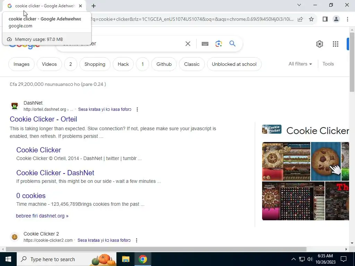
Task: Select the '2' filter chip
Action: pyautogui.click(x=71, y=64)
